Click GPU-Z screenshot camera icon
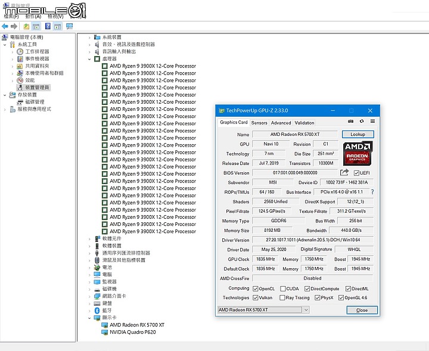 350,121
